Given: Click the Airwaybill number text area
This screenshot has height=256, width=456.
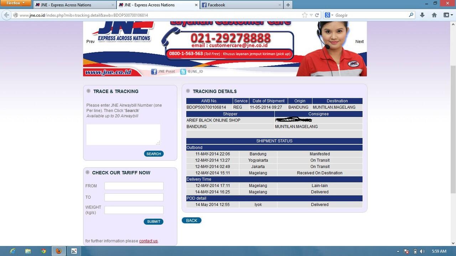Looking at the screenshot, I should click(x=123, y=134).
